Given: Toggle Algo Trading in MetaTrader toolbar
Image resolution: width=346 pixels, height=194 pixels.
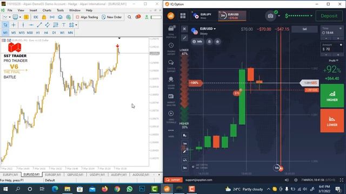Looking at the screenshot, I should click(x=87, y=17).
